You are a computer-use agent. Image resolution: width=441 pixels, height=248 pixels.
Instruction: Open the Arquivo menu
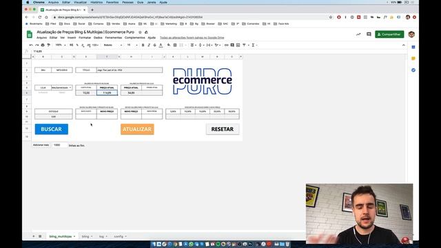click(x=41, y=38)
